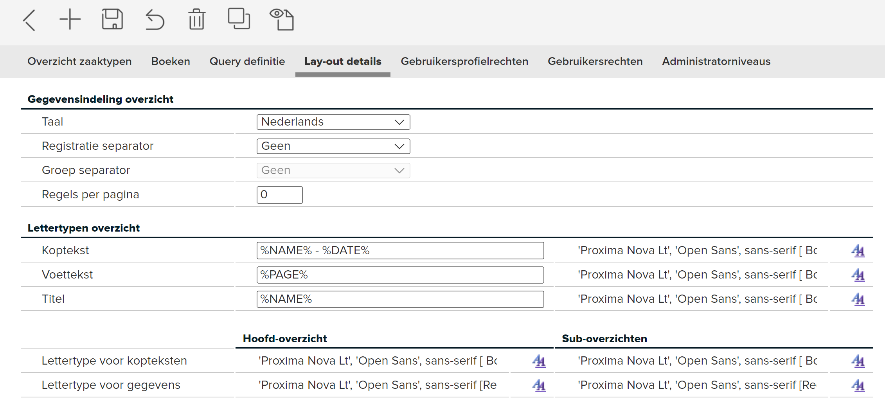Choose Sub-overzichten font for kopteksten
Image resolution: width=885 pixels, height=417 pixels.
(x=858, y=361)
